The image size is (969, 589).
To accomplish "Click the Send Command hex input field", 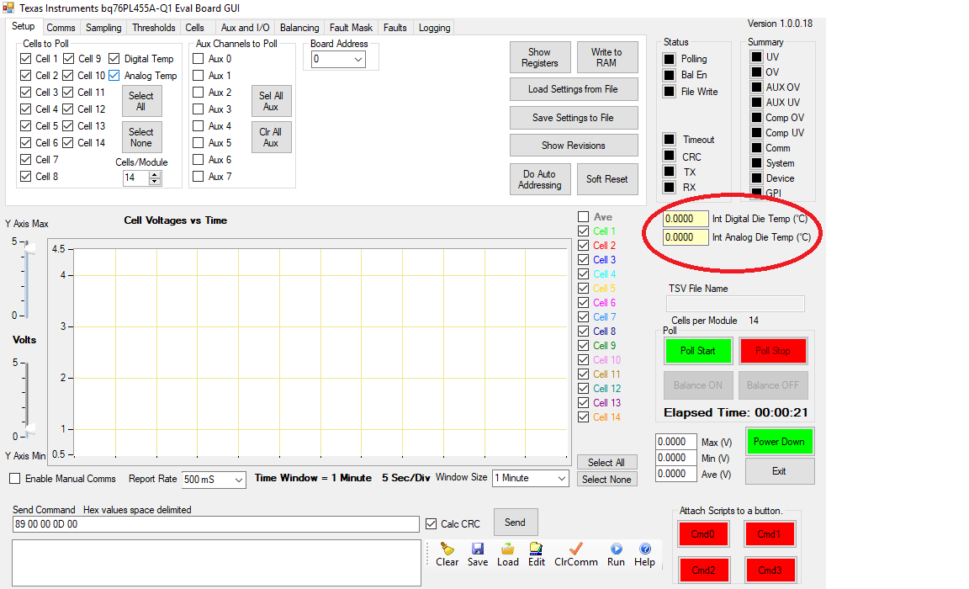I will 215,524.
